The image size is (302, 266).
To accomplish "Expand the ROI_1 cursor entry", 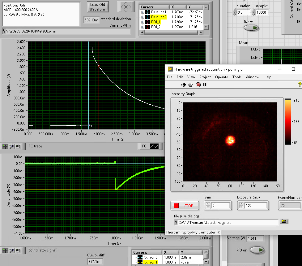I will pos(142,22).
